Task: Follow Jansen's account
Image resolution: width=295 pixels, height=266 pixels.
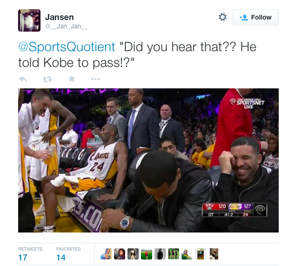Action: click(255, 17)
